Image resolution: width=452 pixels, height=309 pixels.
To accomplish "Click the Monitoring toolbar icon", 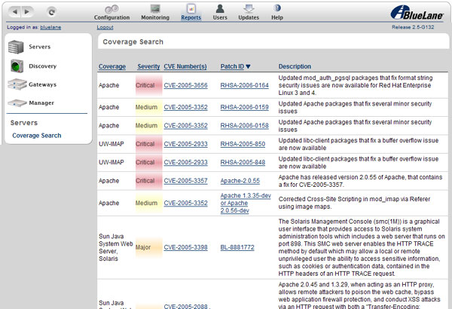I will point(155,8).
